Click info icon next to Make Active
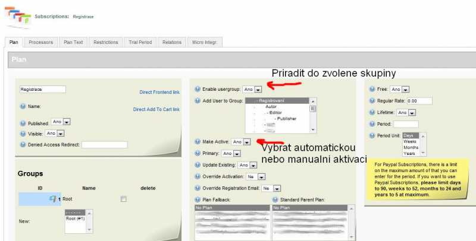 [x=198, y=142]
